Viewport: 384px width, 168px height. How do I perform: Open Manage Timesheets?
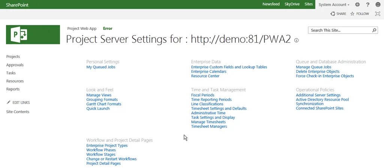[208, 122]
